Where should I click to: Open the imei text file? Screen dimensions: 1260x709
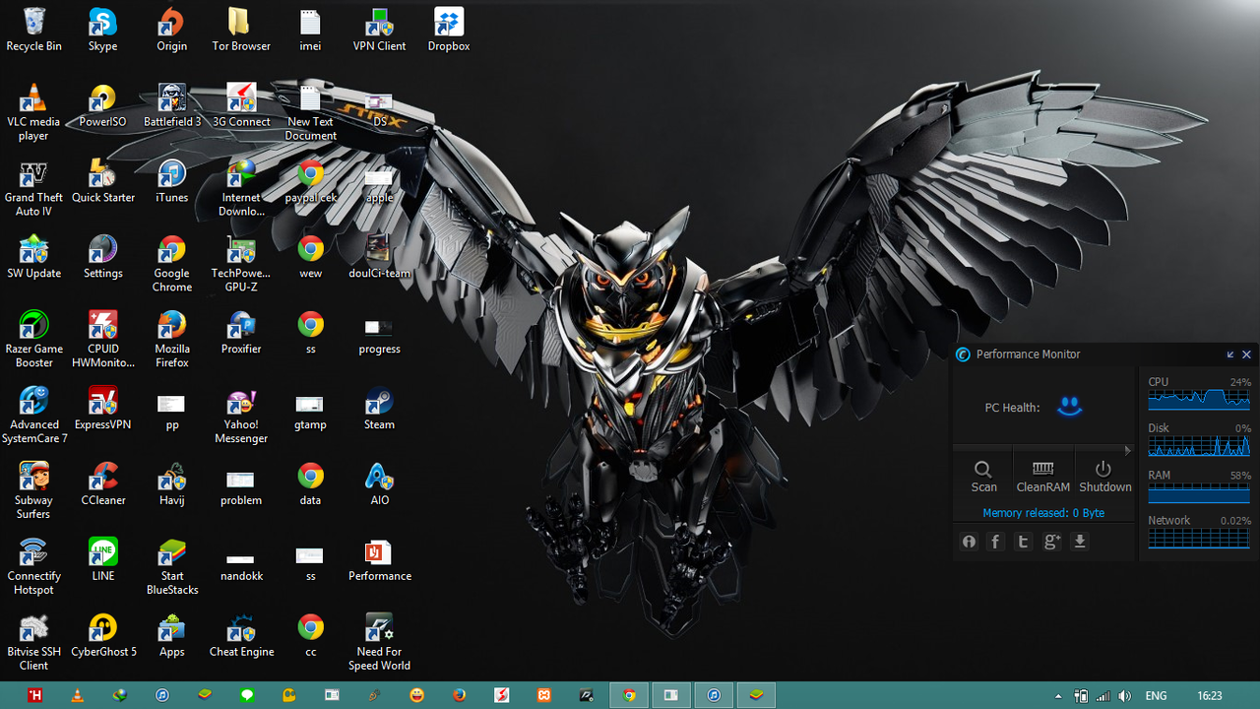(310, 30)
